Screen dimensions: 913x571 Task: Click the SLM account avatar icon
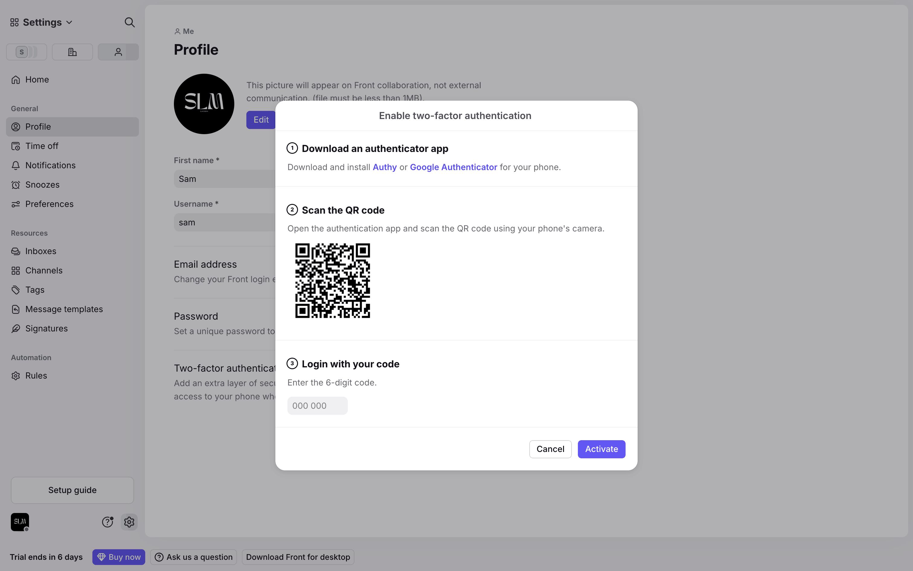point(20,522)
